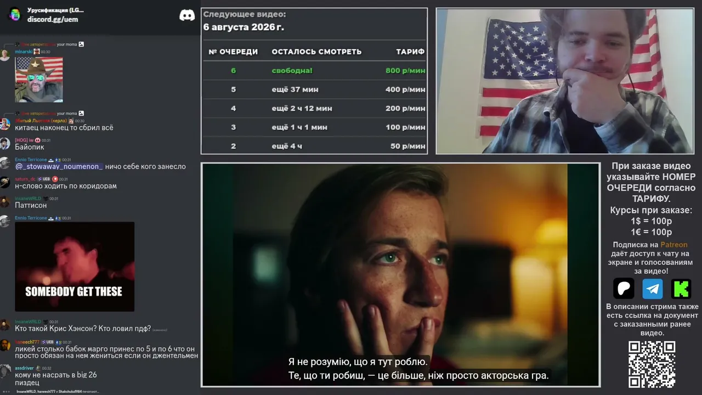Image resolution: width=702 pixels, height=395 pixels.
Task: Click the '800 р/мин' tariff cell
Action: (x=405, y=70)
